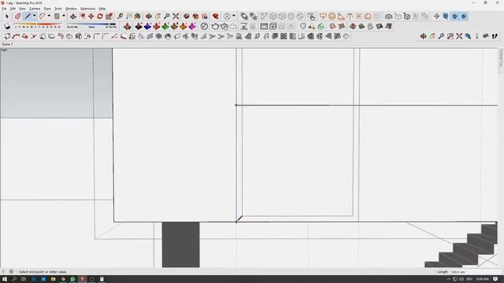Click the green house warehouse icon

point(321,26)
